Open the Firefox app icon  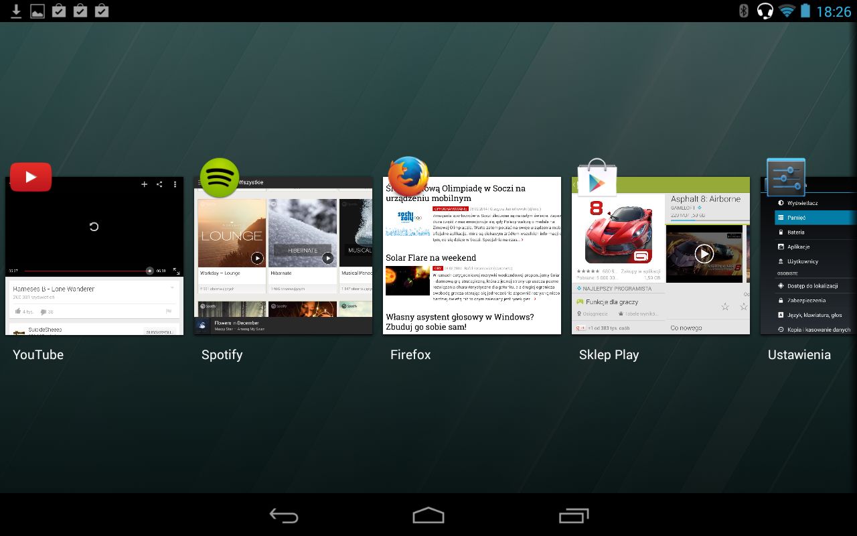408,176
